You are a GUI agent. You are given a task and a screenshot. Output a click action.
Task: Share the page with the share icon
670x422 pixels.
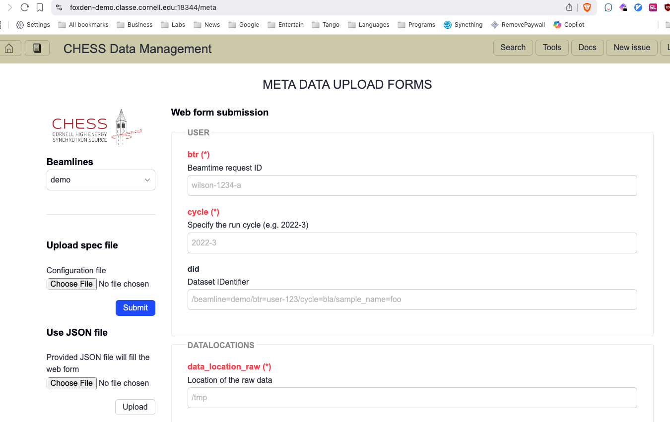click(x=569, y=7)
